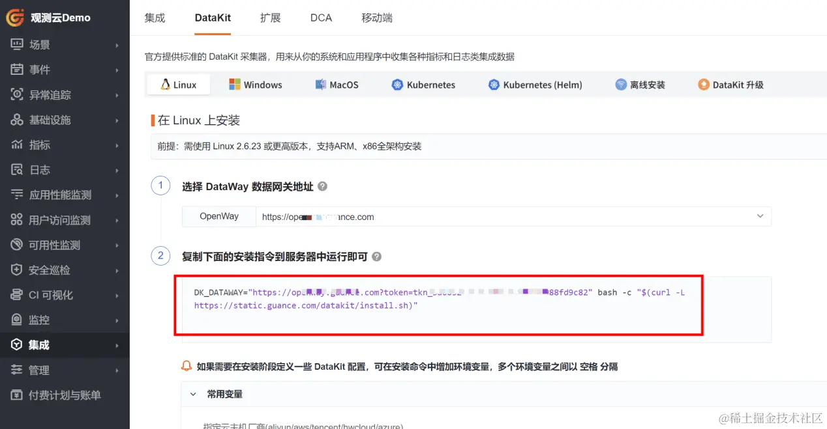
Task: Open the 管理 sliders icon
Action: tap(17, 370)
